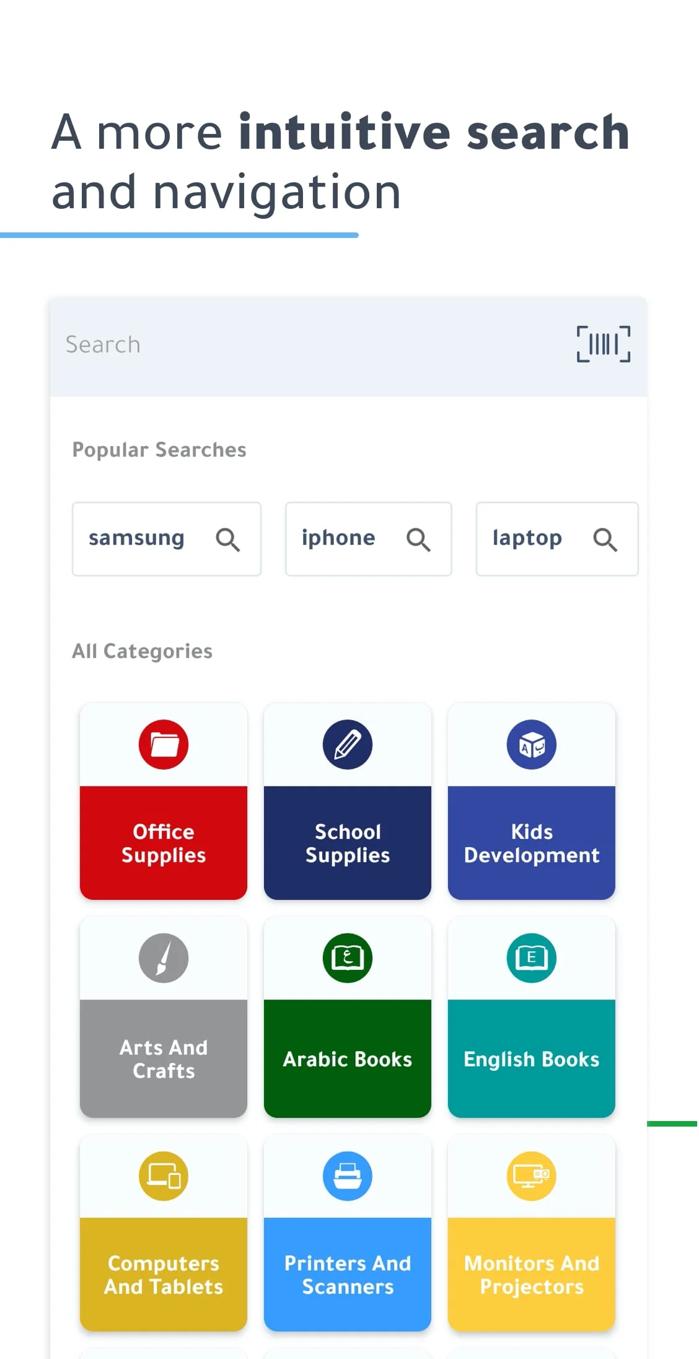This screenshot has height=1359, width=699.
Task: Tap the barcode scanner icon
Action: click(603, 345)
